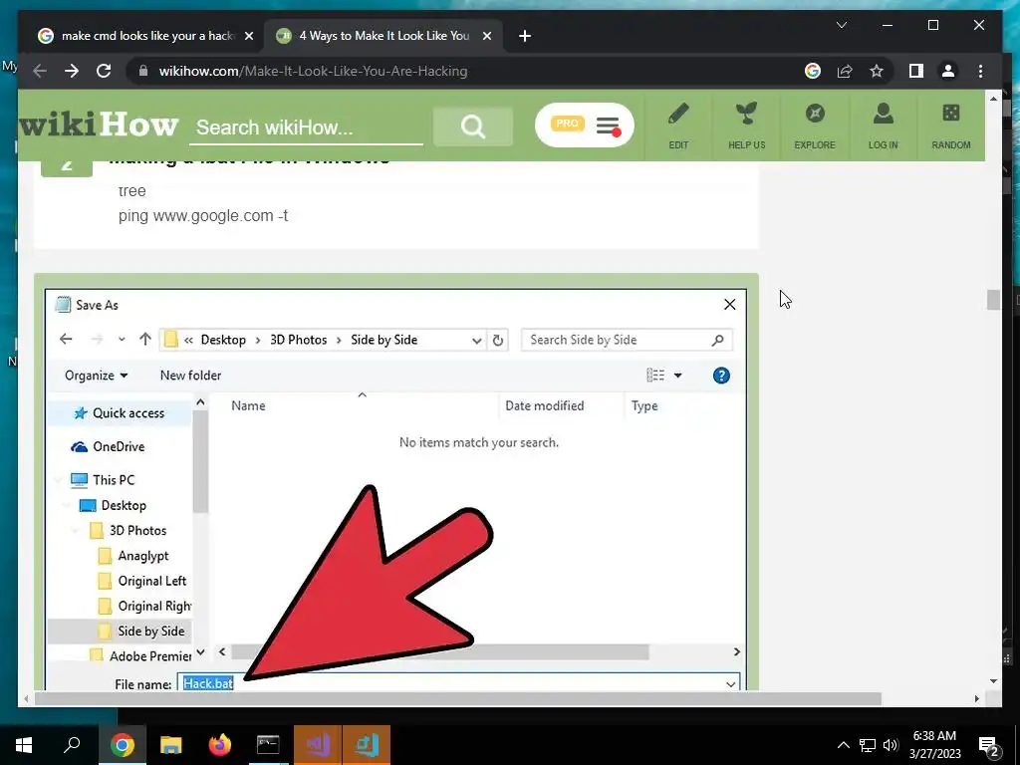
Task: Click the Save As dialog screenshot image
Action: click(395, 482)
